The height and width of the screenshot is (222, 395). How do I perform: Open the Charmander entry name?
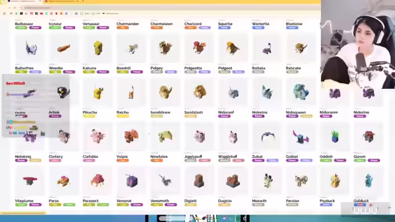(x=128, y=23)
